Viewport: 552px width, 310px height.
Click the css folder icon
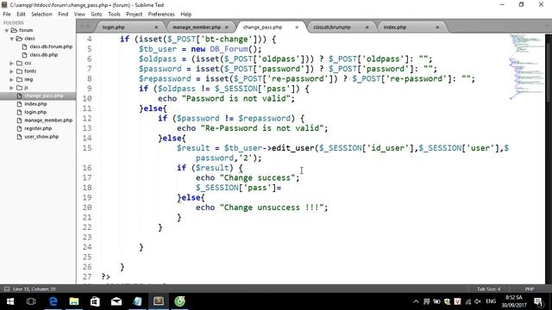point(19,63)
